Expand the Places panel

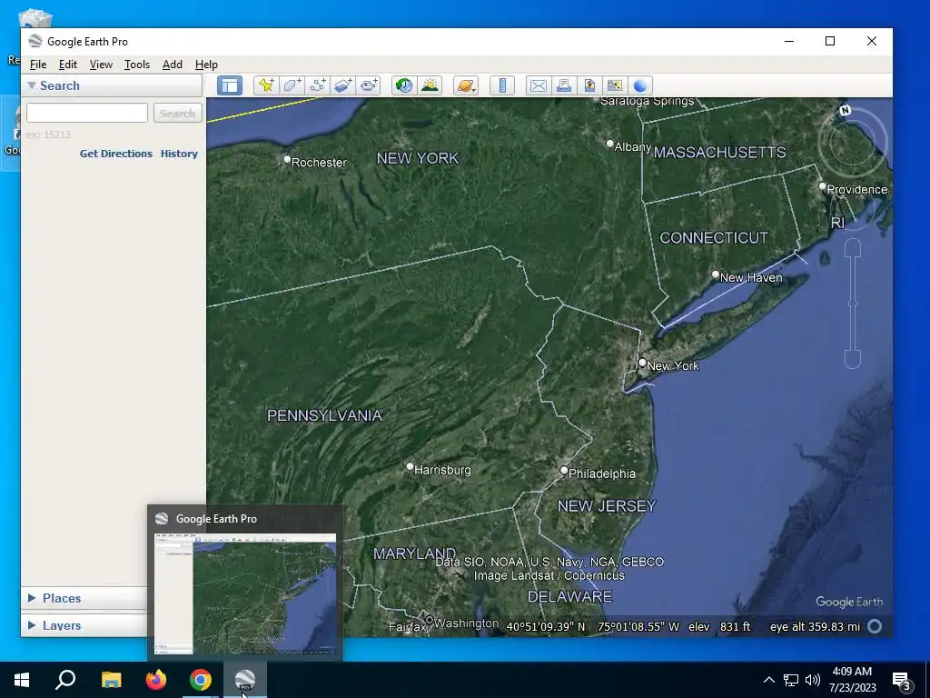point(32,598)
